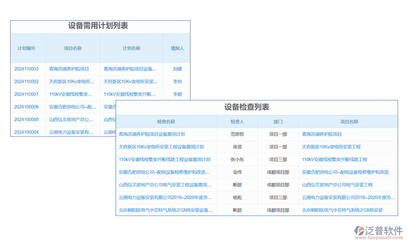Open project 山西弘文房地产总公司电气安装工程 in inspection list
Image resolution: width=407 pixels, height=244 pixels.
point(337,185)
